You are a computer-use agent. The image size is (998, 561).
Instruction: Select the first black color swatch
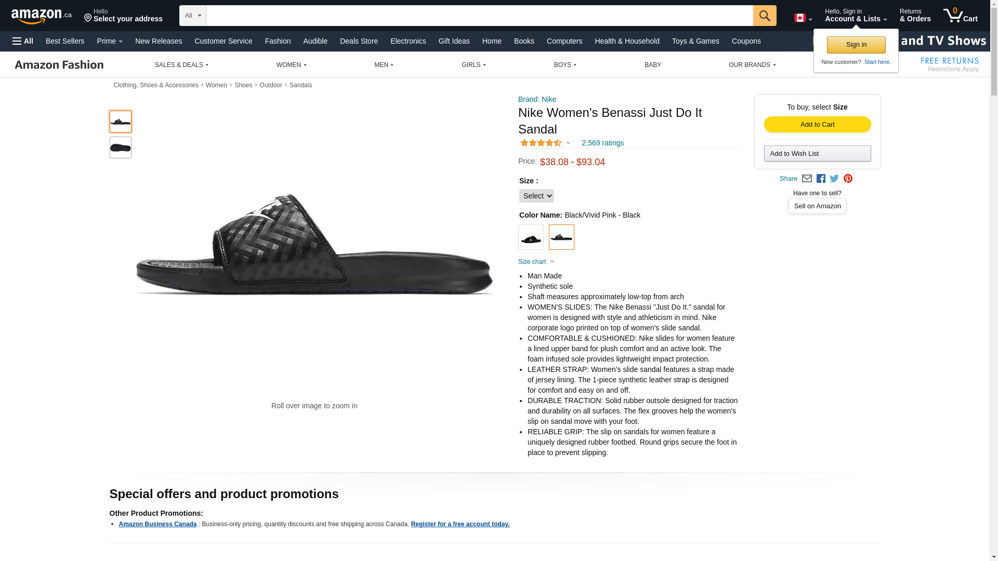[x=531, y=237]
